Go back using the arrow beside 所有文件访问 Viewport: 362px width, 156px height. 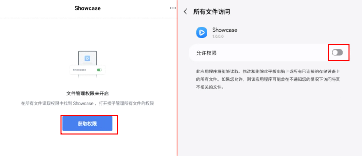click(x=186, y=12)
